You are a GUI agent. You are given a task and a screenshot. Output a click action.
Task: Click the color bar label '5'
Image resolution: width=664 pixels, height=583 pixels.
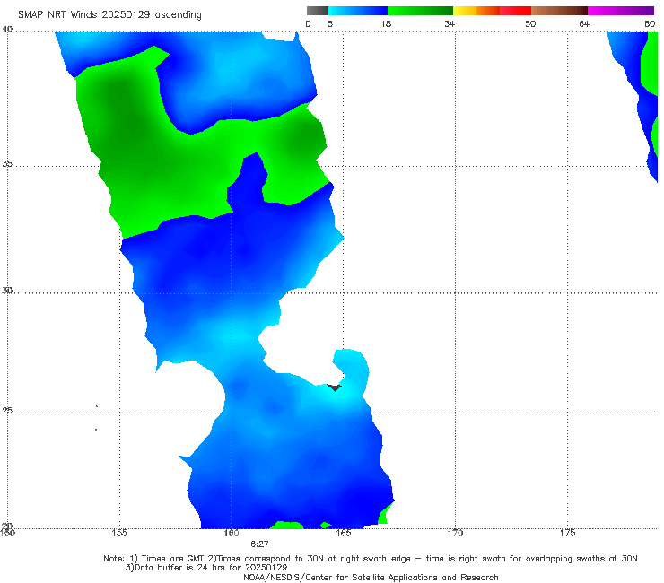330,23
